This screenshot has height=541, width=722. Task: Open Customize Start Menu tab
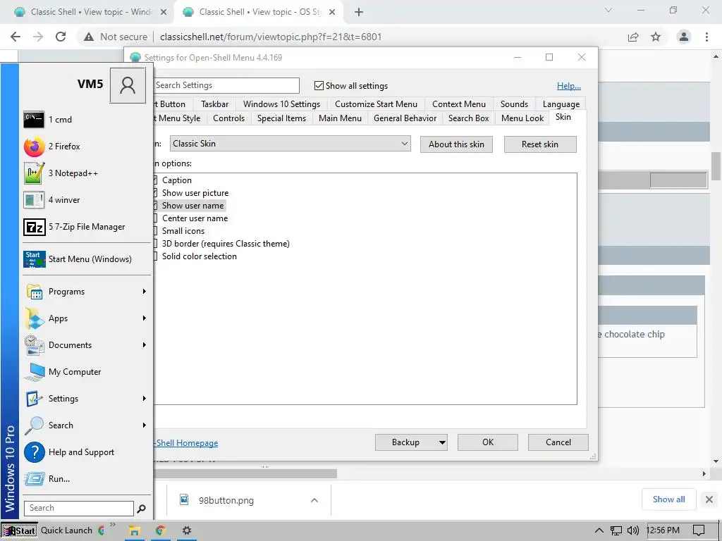(376, 104)
